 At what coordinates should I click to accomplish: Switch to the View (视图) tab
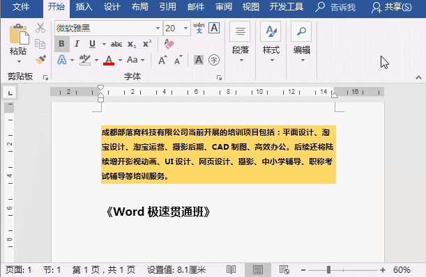click(251, 7)
